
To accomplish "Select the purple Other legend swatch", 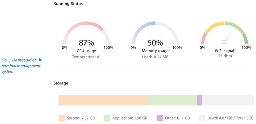I will [160, 118].
